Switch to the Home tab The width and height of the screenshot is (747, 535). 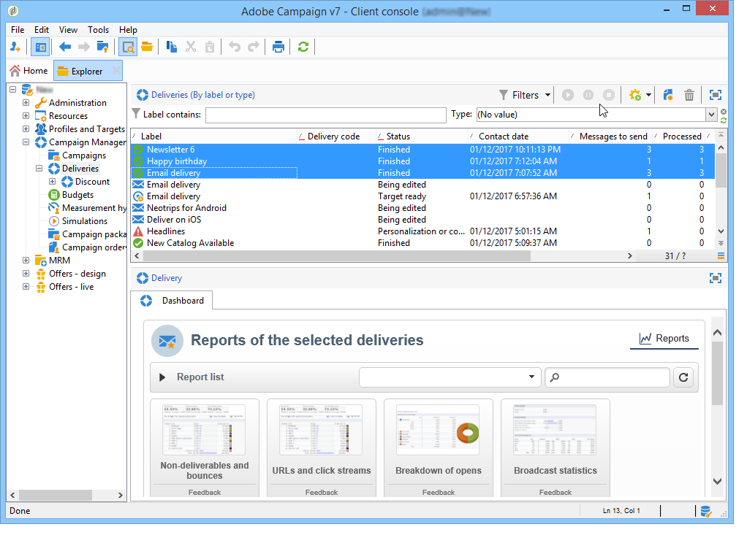click(x=29, y=71)
